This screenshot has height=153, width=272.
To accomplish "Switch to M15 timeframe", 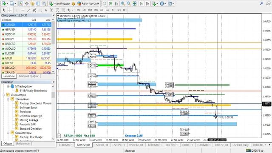I will pos(90,10).
